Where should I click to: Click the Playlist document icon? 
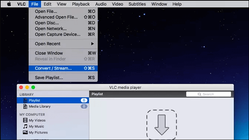coord(25,100)
